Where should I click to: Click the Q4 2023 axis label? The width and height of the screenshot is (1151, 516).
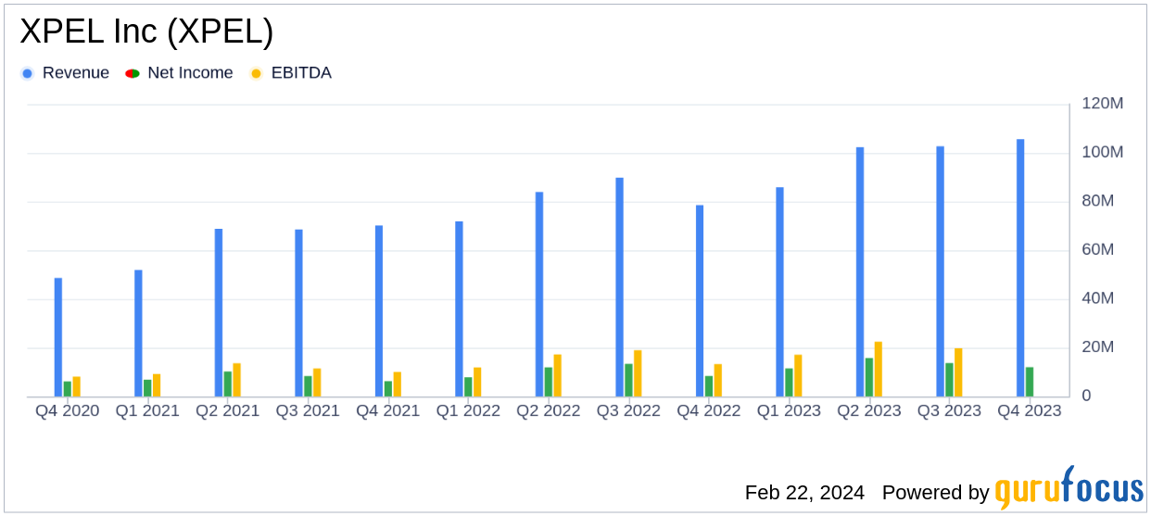pos(1030,411)
